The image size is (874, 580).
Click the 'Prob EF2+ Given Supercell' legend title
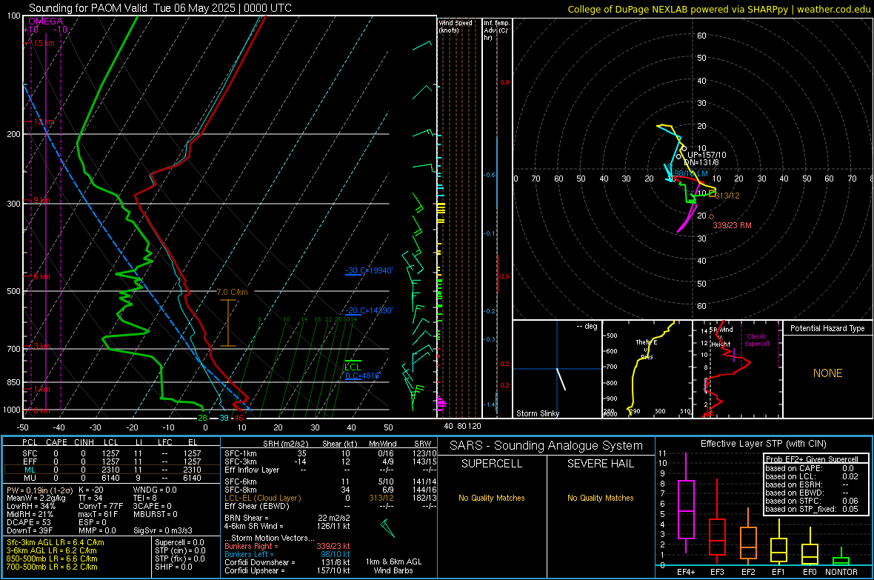(x=812, y=459)
